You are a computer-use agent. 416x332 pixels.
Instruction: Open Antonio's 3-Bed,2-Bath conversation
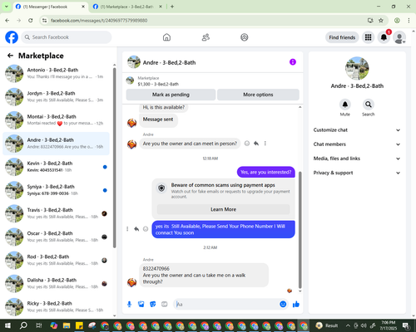56,73
